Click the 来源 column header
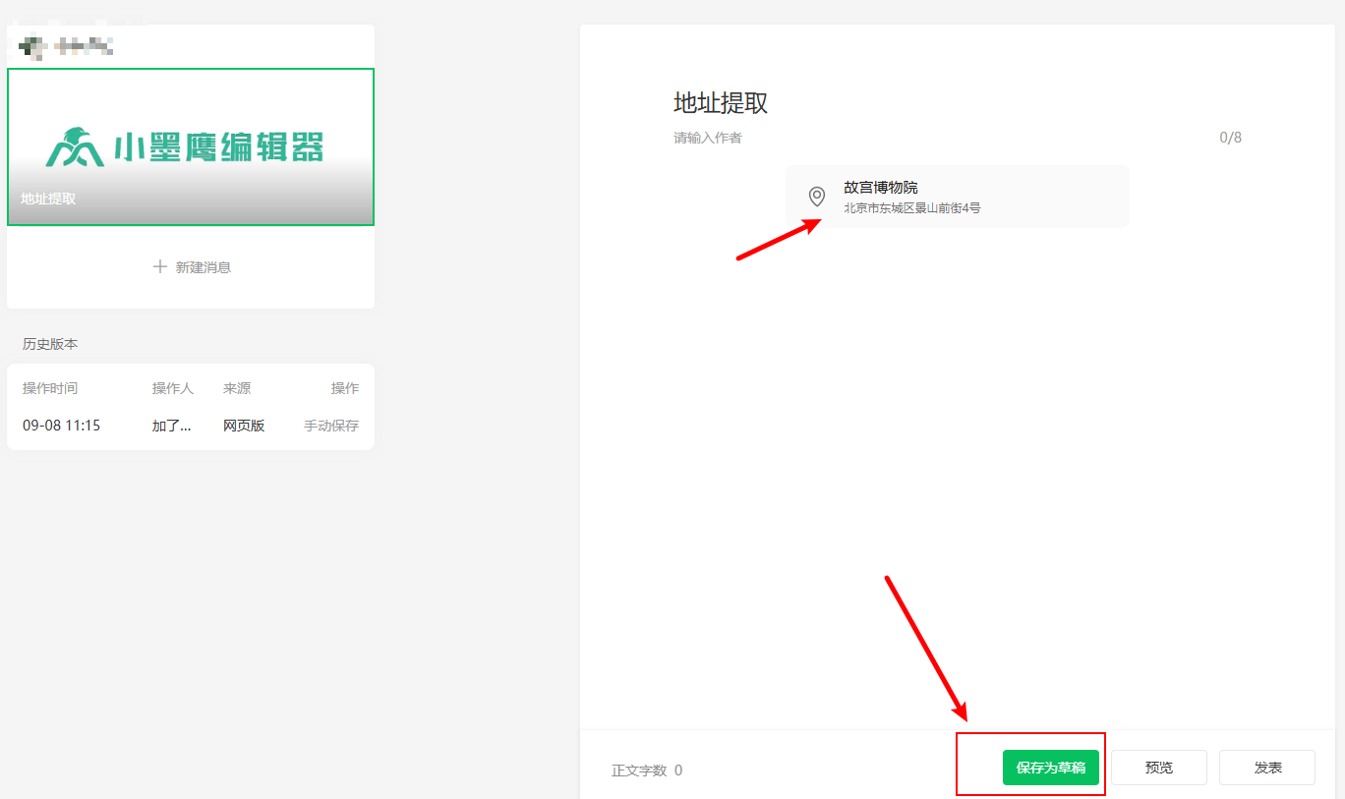The width and height of the screenshot is (1345, 799). (237, 387)
